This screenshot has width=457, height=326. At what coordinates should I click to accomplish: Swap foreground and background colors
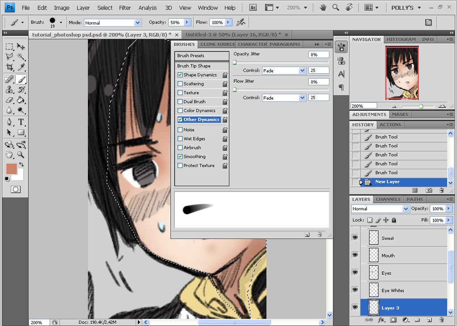click(x=21, y=164)
